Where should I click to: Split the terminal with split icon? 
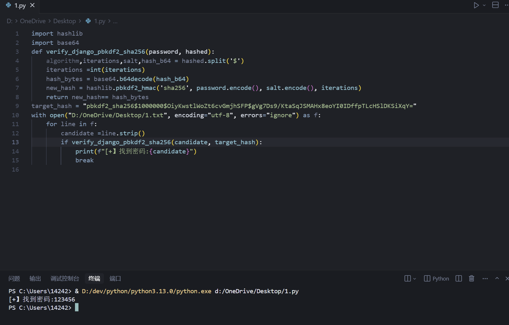[459, 279]
